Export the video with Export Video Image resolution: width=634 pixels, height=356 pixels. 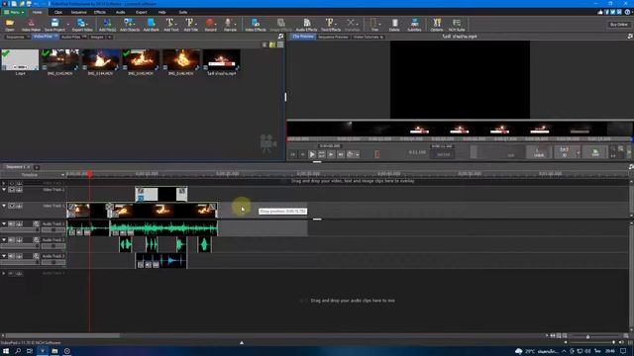82,25
